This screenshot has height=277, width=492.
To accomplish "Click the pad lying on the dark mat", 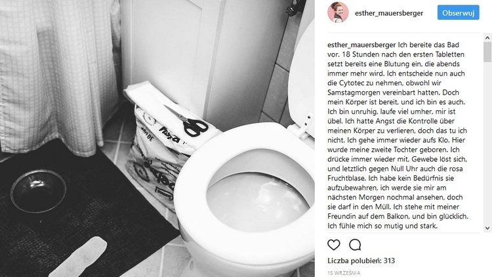I will tap(81, 257).
